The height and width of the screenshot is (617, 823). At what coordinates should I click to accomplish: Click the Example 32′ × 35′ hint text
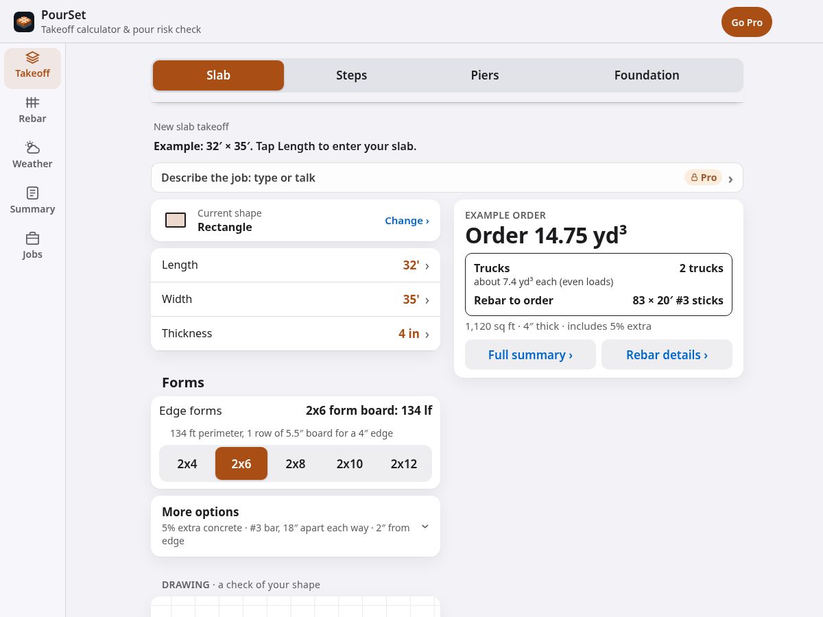click(285, 146)
